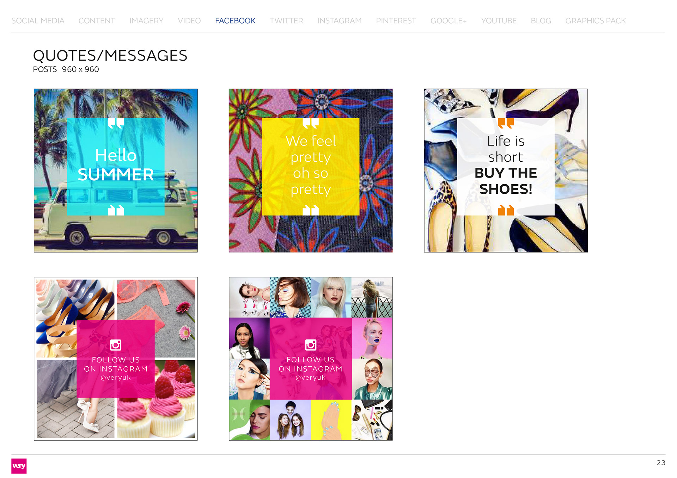Click Instagram icon on faces collage post
The height and width of the screenshot is (478, 677).
pyautogui.click(x=311, y=345)
